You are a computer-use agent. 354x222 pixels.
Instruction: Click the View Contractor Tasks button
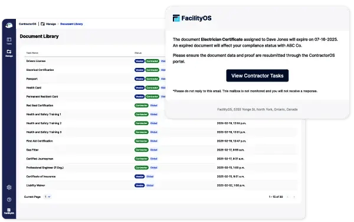[257, 76]
